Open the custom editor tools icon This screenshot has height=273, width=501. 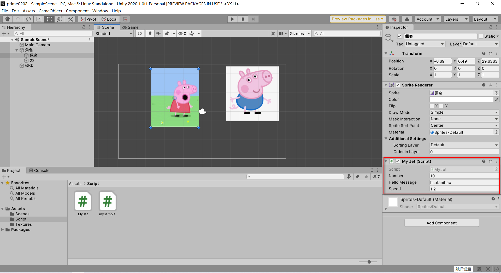coord(70,19)
